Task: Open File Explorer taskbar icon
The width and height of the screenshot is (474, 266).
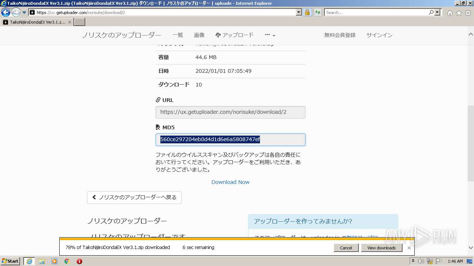Action: pyautogui.click(x=42, y=261)
